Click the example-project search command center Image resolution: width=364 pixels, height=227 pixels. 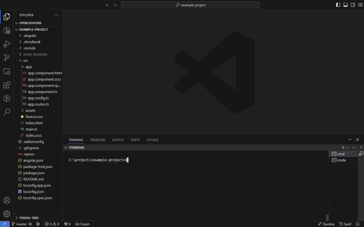190,5
